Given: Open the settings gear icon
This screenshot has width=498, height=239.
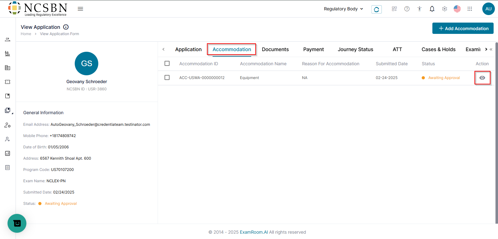Looking at the screenshot, I should [x=445, y=9].
